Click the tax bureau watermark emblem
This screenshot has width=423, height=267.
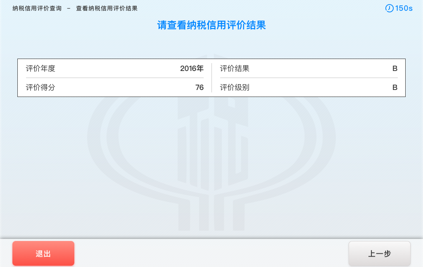pyautogui.click(x=211, y=149)
